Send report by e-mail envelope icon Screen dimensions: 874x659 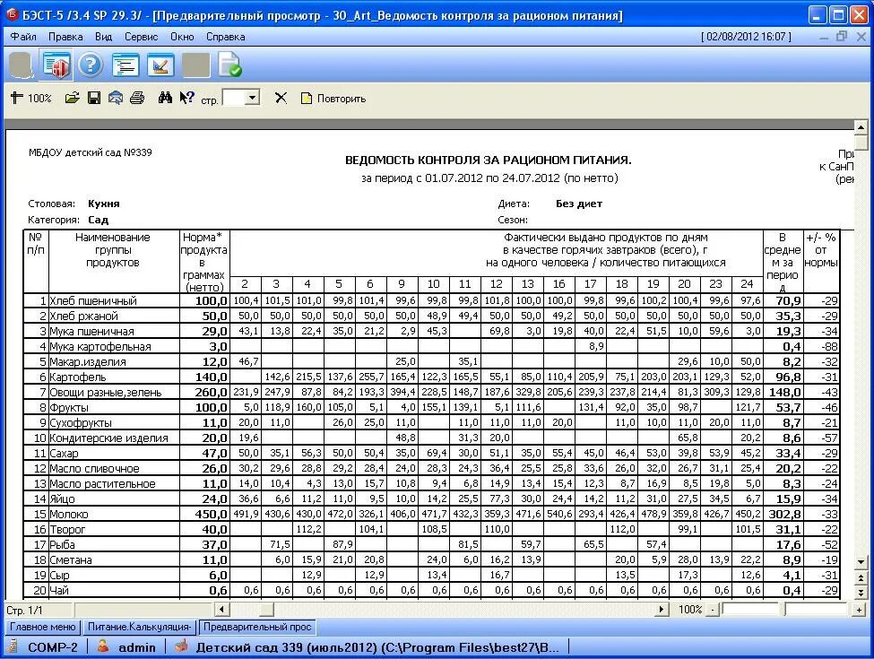[116, 98]
